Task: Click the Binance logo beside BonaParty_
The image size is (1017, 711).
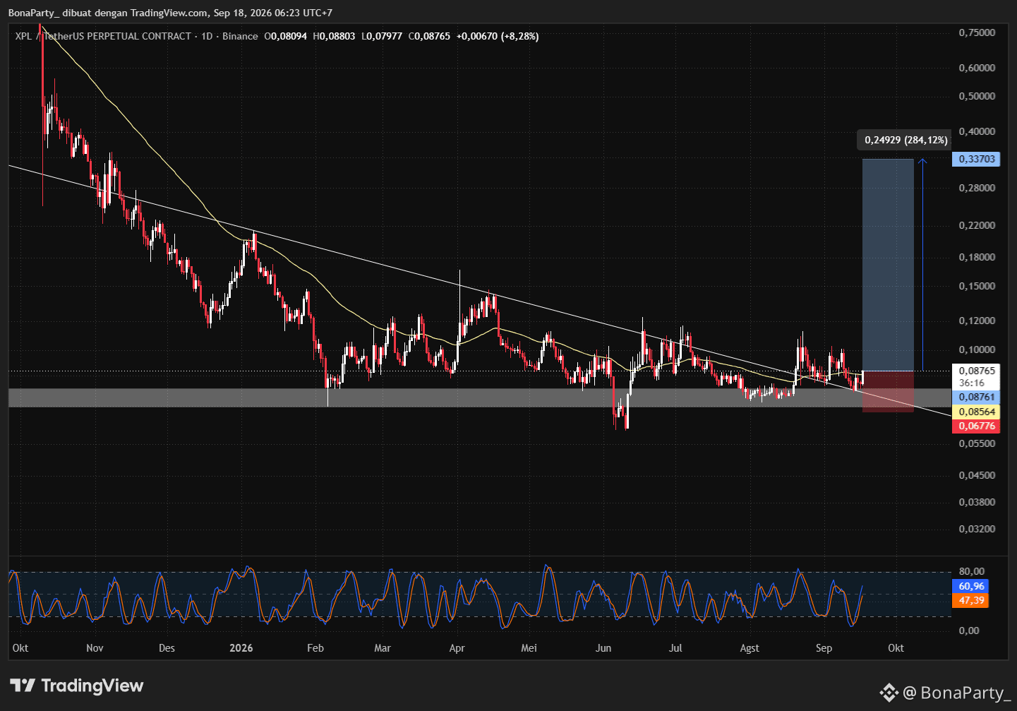Action: click(x=889, y=693)
